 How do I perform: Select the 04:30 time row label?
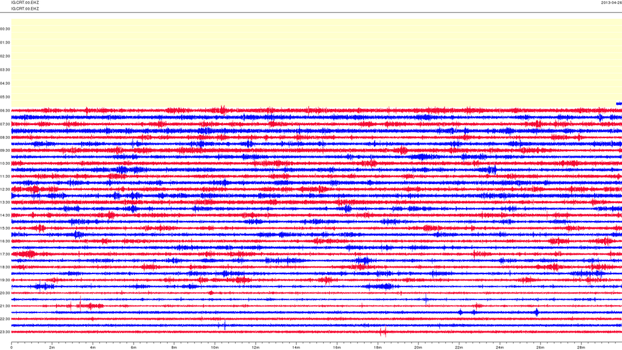pyautogui.click(x=5, y=84)
